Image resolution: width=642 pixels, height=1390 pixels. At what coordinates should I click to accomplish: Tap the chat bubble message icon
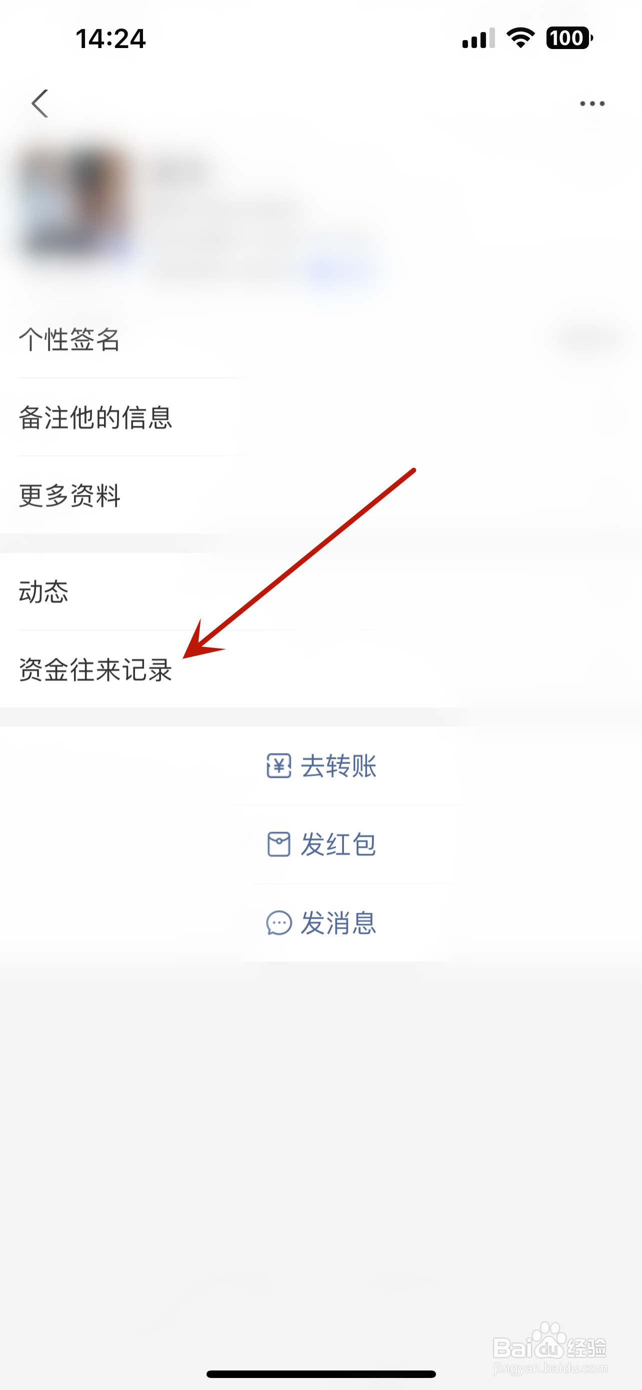[278, 923]
